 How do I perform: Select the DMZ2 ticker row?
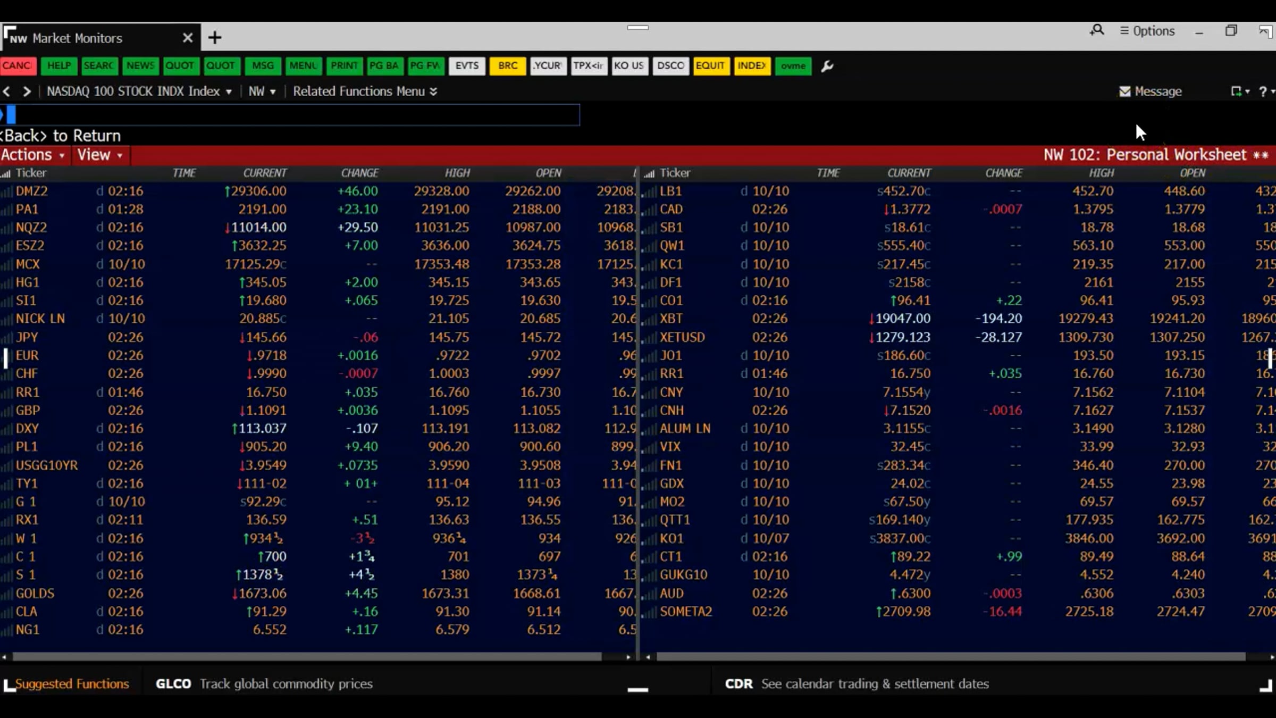(x=318, y=191)
